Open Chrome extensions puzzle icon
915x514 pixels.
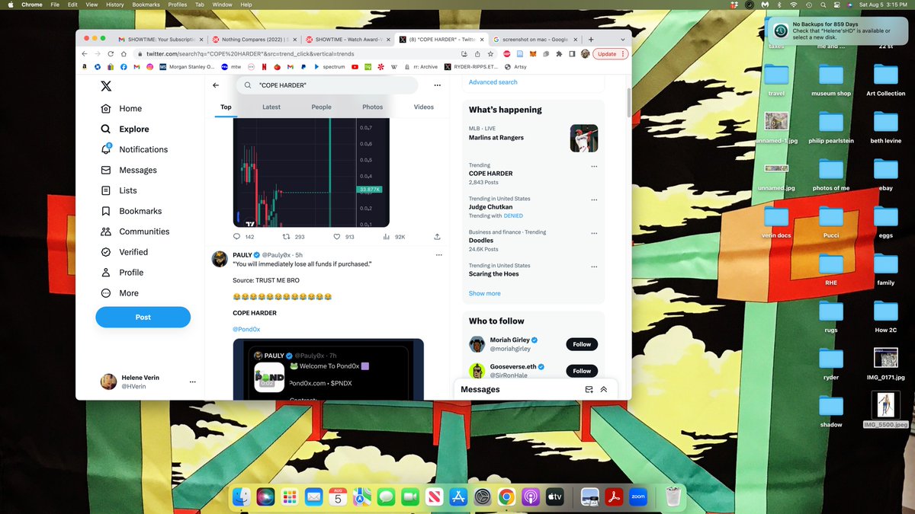[559, 54]
